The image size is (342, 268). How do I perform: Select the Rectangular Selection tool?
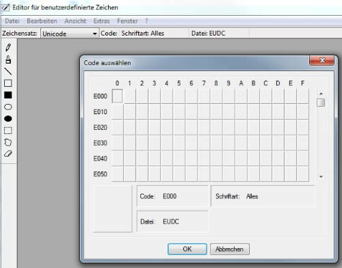pyautogui.click(x=8, y=131)
